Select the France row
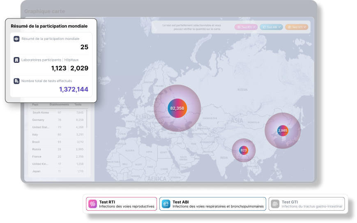The height and width of the screenshot is (223, 357). coord(58,156)
